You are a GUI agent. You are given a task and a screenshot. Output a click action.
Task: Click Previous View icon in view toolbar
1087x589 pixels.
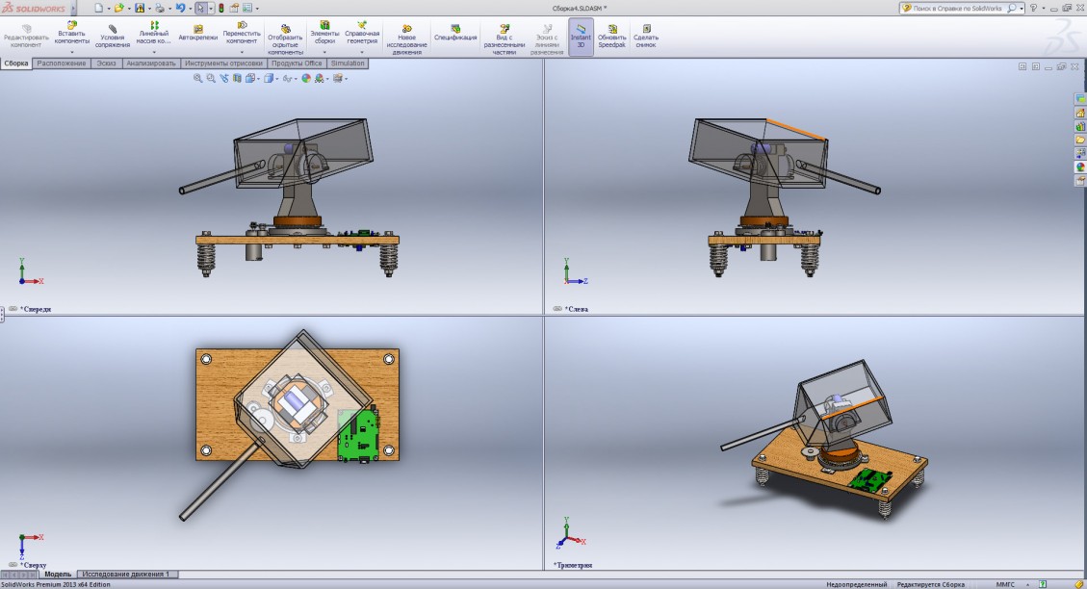tap(224, 78)
